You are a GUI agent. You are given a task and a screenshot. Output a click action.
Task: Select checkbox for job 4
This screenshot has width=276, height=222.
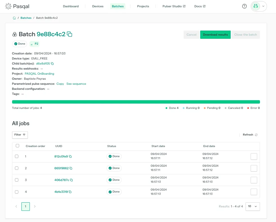point(17,192)
